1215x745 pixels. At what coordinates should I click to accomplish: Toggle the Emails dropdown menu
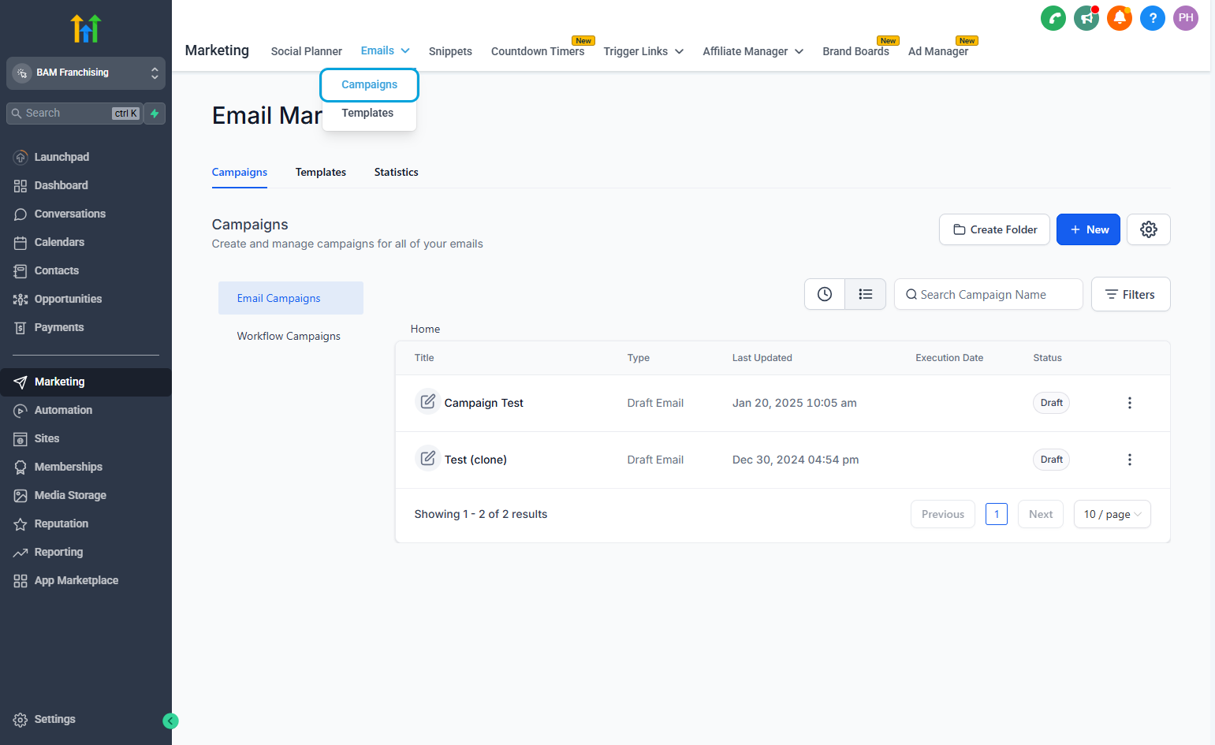pos(385,50)
